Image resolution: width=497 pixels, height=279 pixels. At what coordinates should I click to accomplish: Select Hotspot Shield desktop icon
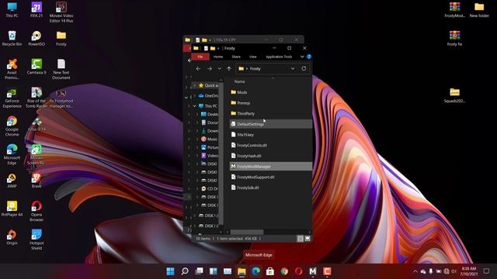tap(36, 239)
